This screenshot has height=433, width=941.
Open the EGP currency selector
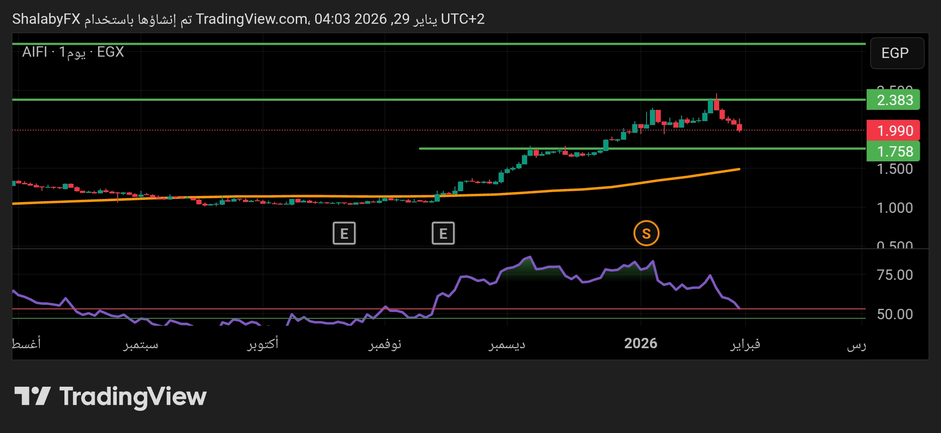896,53
